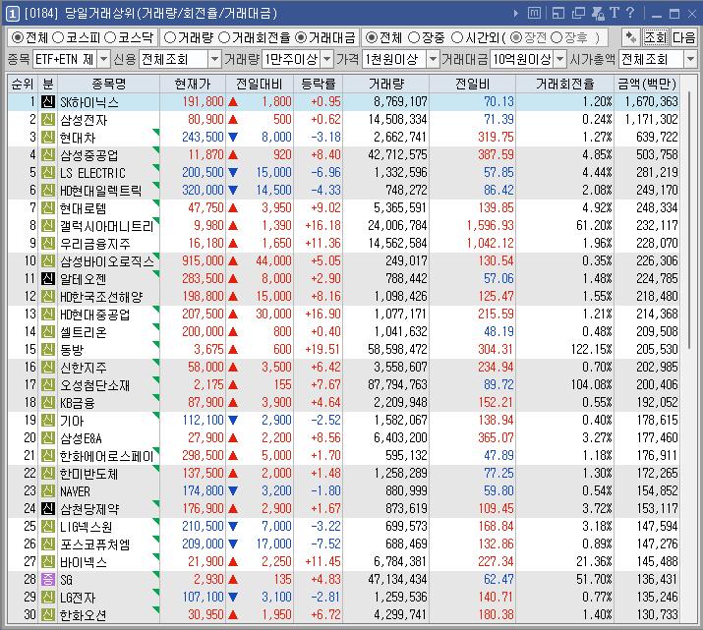Select 전체 session radio beside 장중
Image resolution: width=703 pixels, height=630 pixels.
pos(371,37)
